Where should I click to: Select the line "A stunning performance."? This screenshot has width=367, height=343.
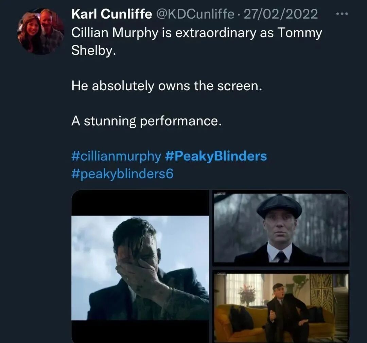(146, 121)
